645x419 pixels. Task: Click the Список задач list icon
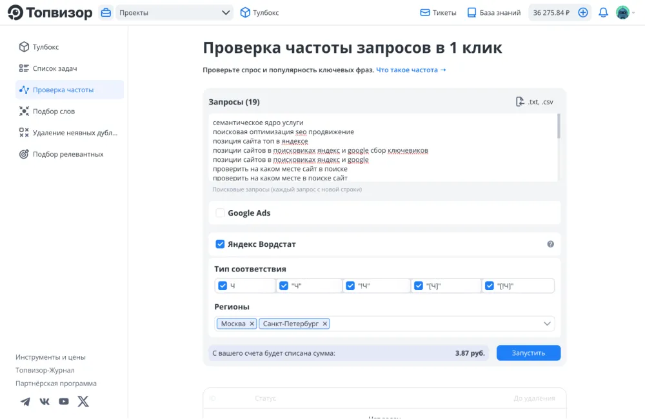24,68
